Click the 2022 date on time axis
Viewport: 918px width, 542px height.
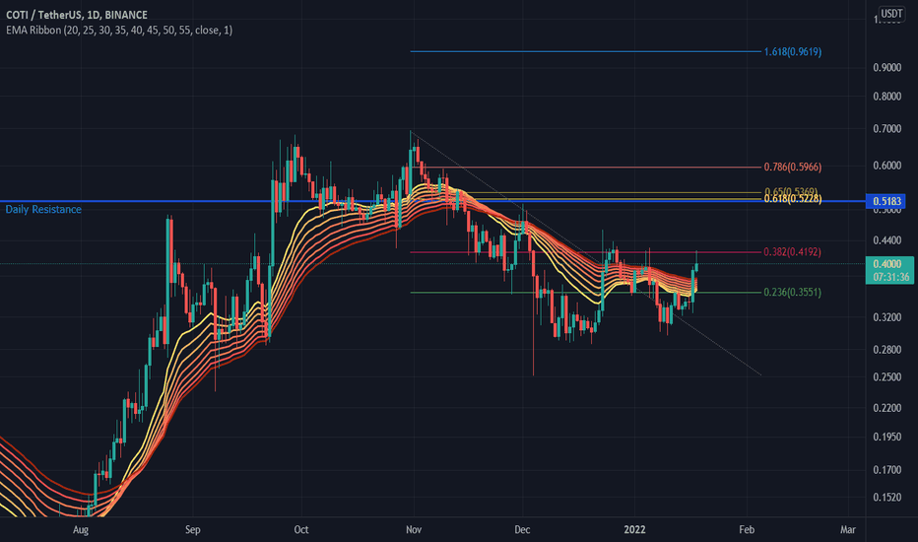[x=634, y=530]
